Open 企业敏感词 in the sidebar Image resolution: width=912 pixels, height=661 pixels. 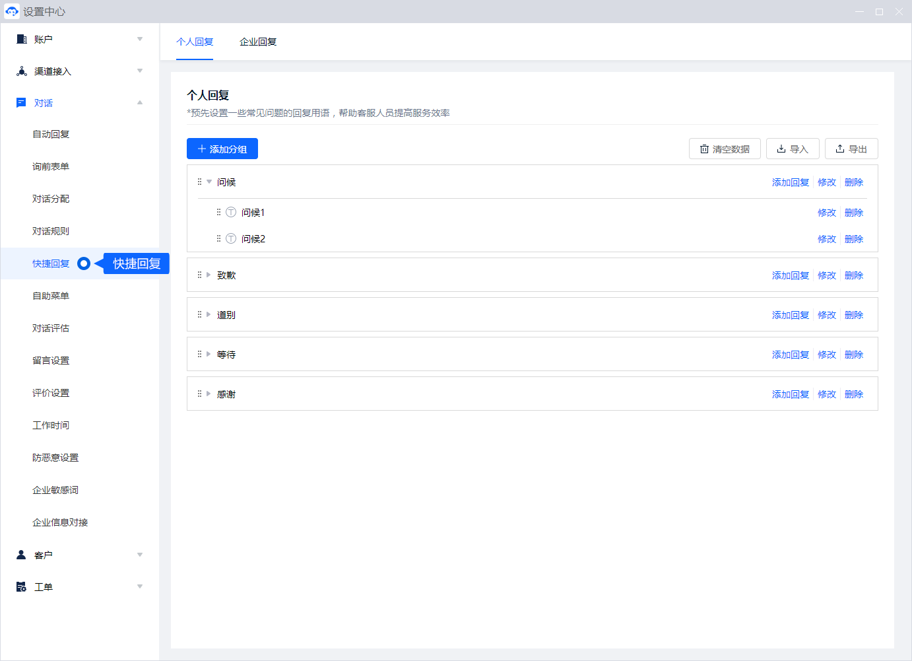click(55, 490)
